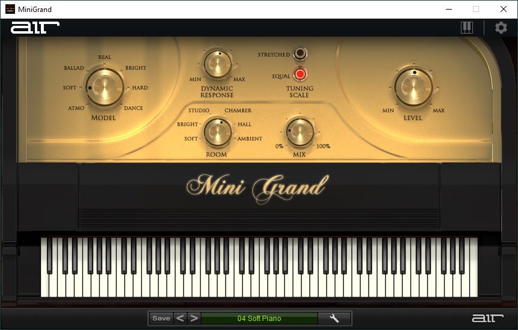Image resolution: width=518 pixels, height=330 pixels.
Task: Click the Model selector knob
Action: (x=105, y=88)
